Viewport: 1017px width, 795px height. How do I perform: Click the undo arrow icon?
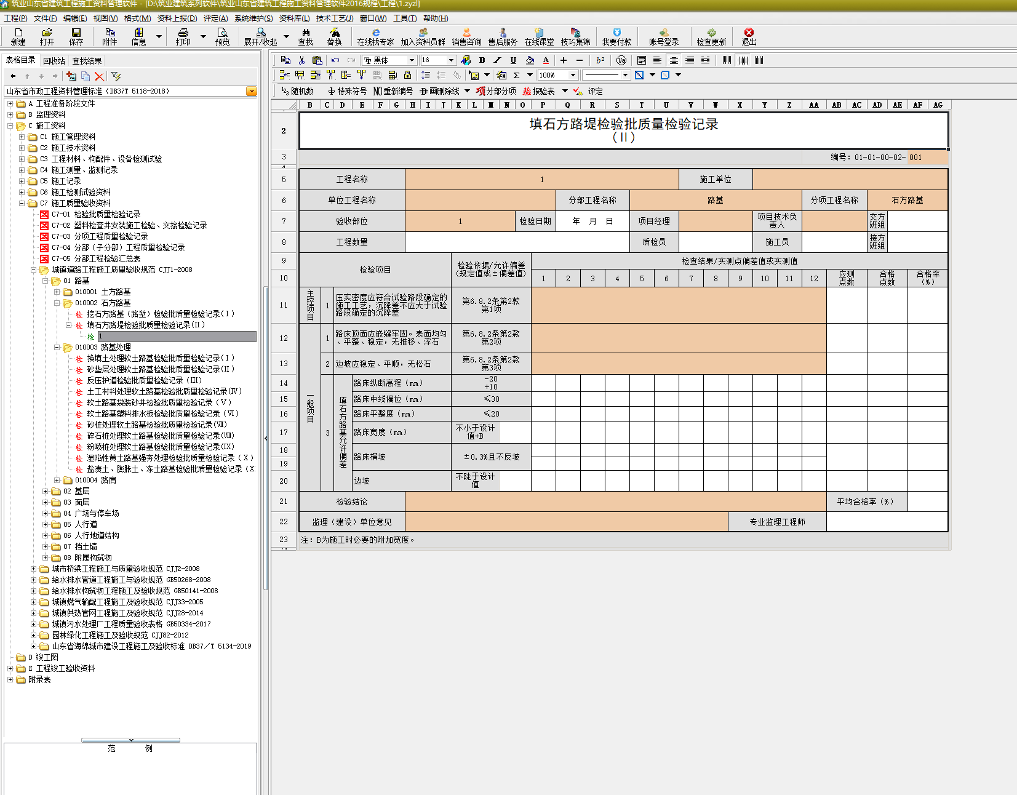point(335,60)
